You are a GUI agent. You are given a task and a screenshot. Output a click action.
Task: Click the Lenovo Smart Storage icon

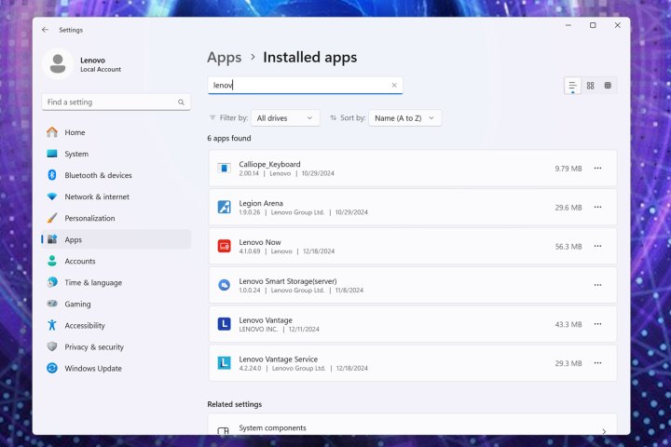pos(224,285)
